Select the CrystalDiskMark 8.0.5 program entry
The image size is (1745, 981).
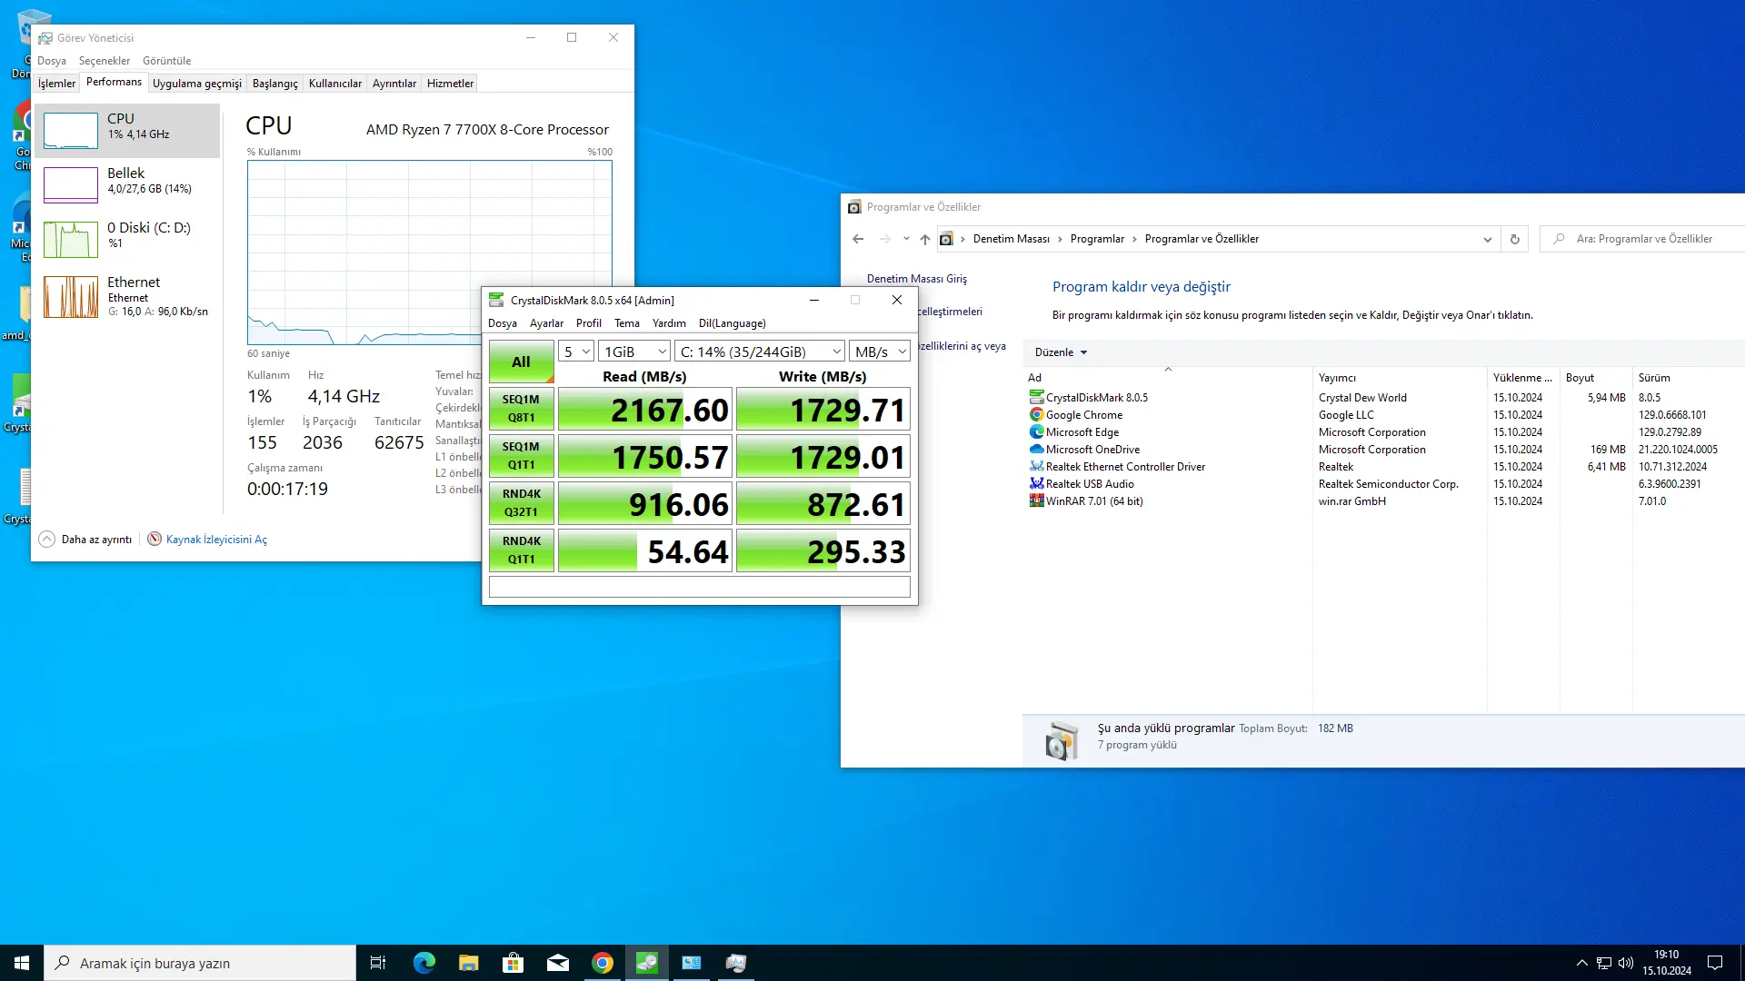coord(1096,398)
